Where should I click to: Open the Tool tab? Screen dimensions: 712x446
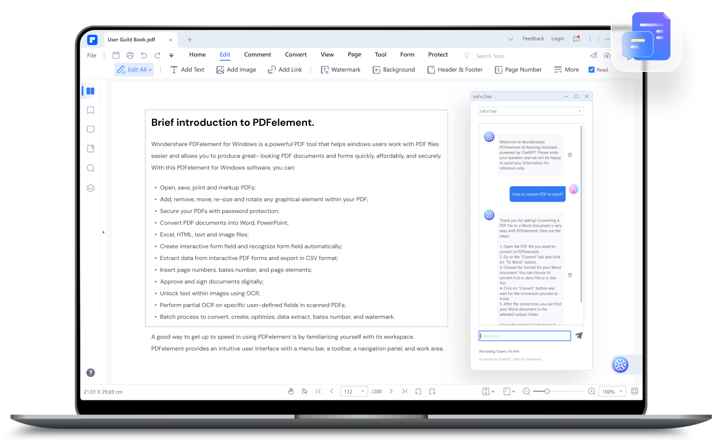click(380, 55)
